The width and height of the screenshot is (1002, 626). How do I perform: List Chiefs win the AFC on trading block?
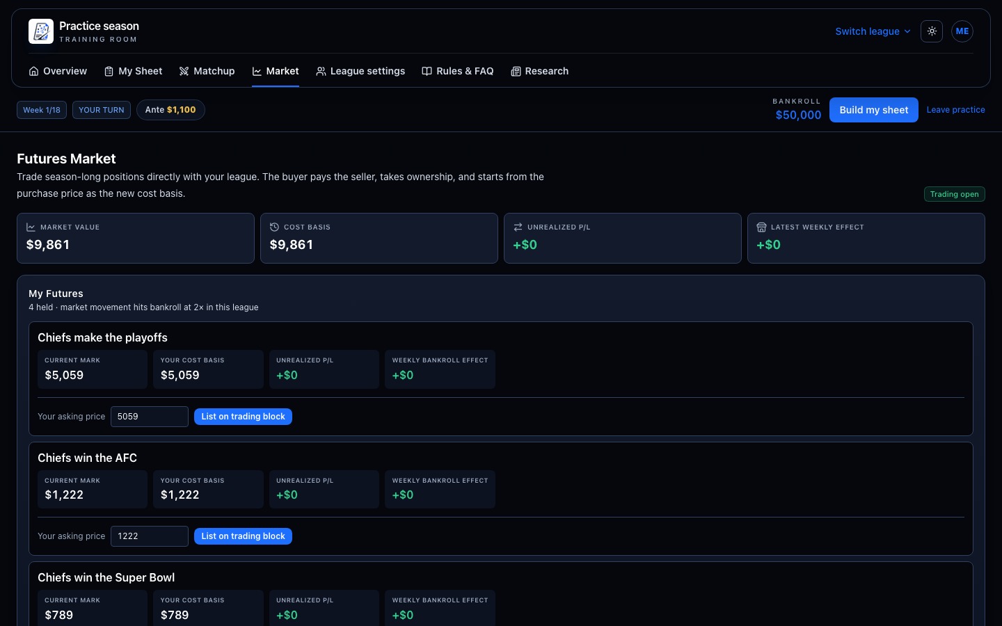click(x=243, y=536)
